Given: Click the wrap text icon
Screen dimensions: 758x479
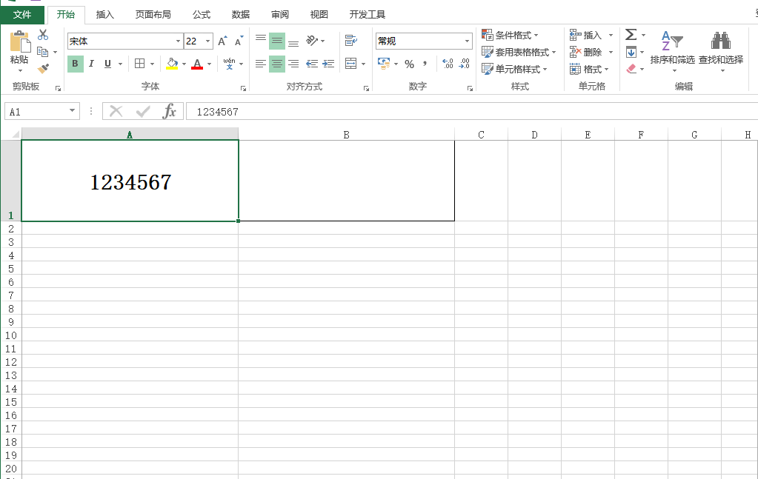Looking at the screenshot, I should [351, 41].
